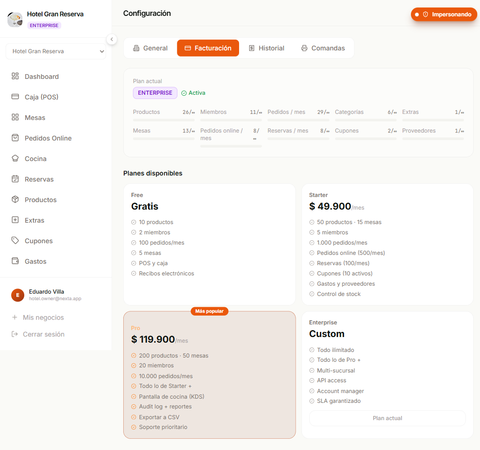
Task: Click the General tab building icon
Action: [x=136, y=48]
